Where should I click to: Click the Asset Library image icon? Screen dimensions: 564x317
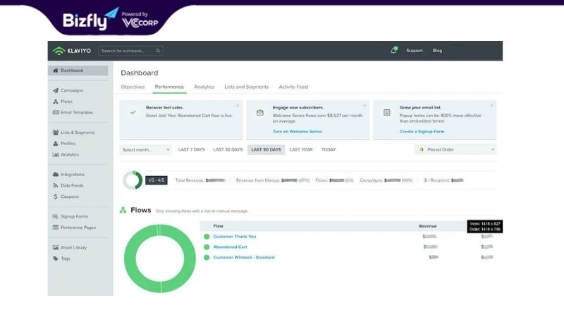tap(56, 247)
